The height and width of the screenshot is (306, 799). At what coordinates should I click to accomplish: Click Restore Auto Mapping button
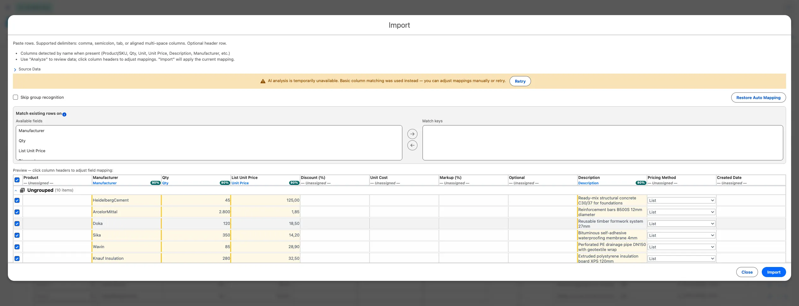coord(758,97)
